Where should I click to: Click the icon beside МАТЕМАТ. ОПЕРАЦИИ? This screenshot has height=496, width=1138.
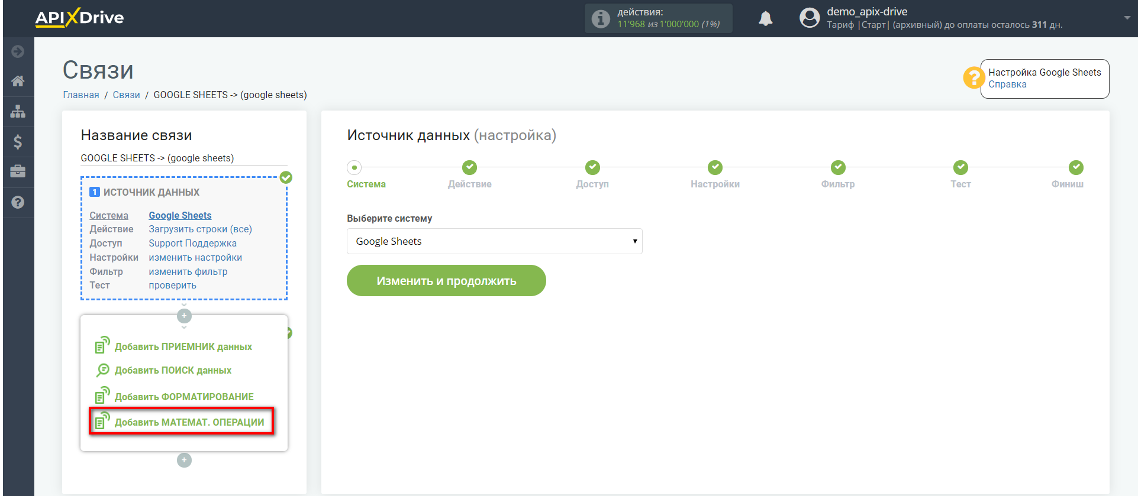pos(102,420)
